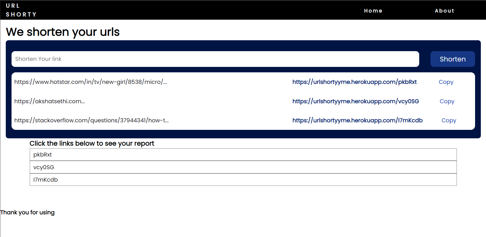Select the akshatsethi.com original URL text

coord(49,101)
